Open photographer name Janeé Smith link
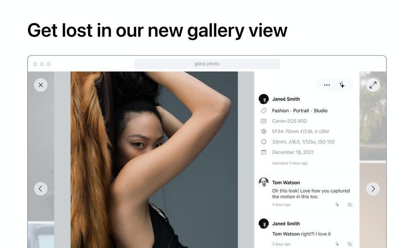The height and width of the screenshot is (248, 414). click(286, 99)
